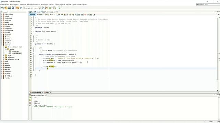The width and height of the screenshot is (220, 123).
Task: Click the Redo arrow icon
Action: 21,8
